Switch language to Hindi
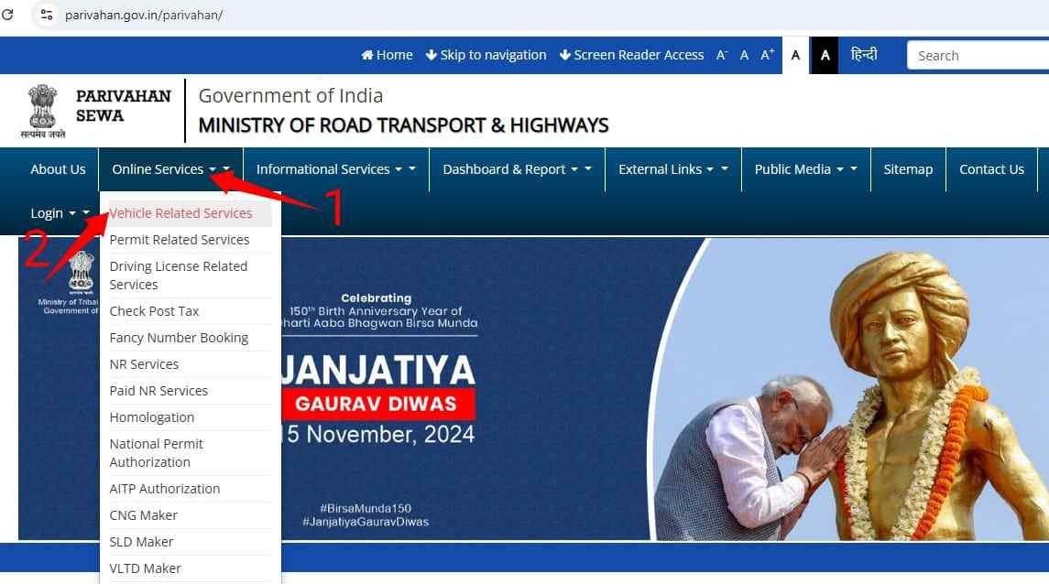 coord(864,54)
